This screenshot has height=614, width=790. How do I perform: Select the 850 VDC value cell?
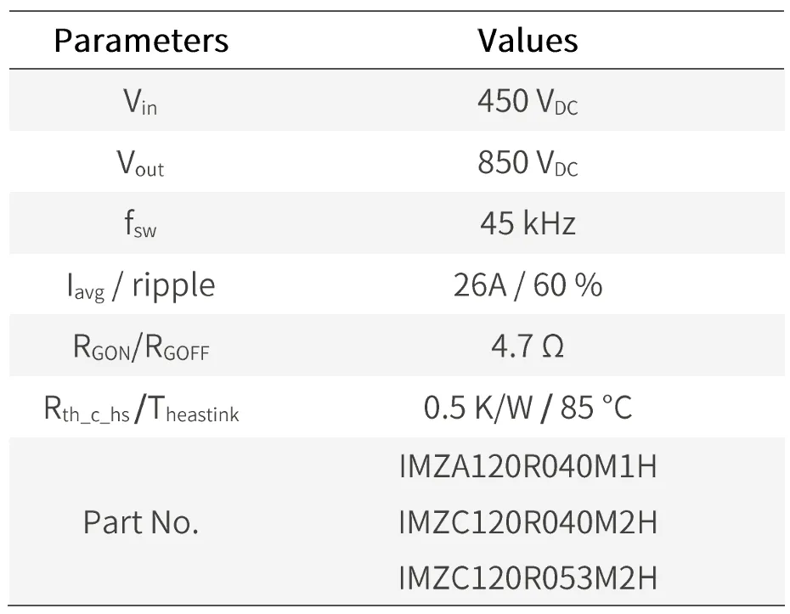coord(528,162)
